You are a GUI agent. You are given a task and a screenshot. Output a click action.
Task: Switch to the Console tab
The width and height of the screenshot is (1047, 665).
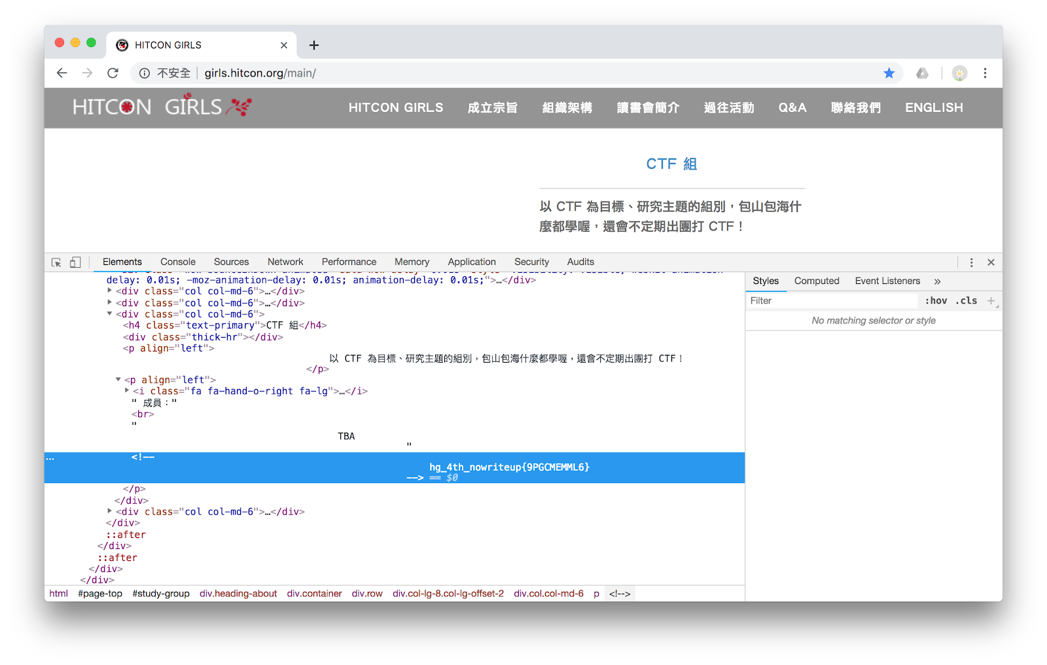(178, 262)
